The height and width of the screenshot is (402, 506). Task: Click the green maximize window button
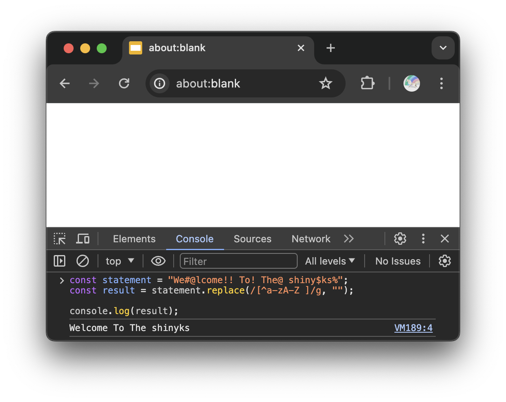[102, 48]
